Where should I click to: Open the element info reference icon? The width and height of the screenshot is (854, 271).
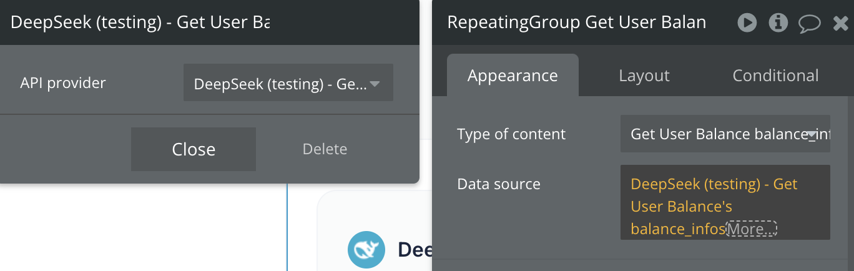pyautogui.click(x=778, y=23)
